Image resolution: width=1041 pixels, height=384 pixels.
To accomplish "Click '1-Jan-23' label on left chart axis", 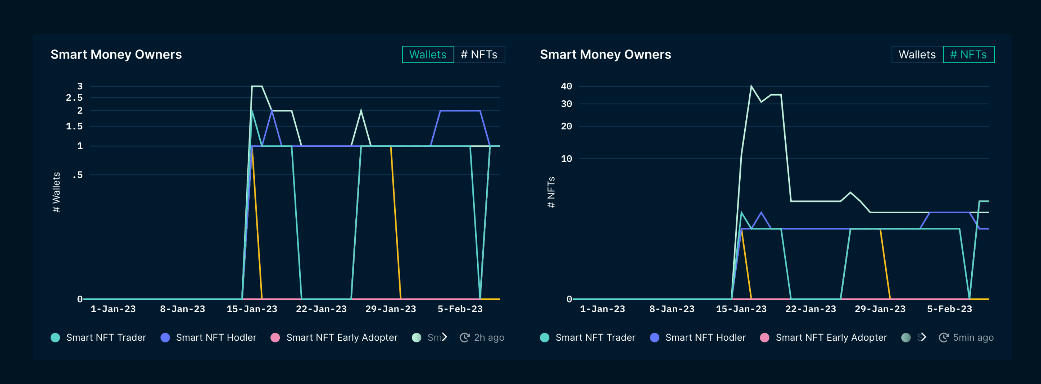I will pos(113,309).
